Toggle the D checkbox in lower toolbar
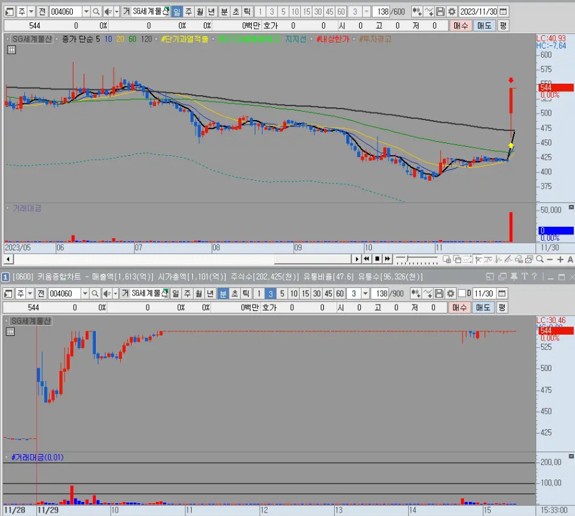575x516 pixels. pos(462,293)
